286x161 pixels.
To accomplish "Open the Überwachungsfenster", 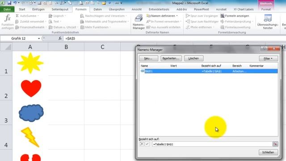I will (x=268, y=22).
